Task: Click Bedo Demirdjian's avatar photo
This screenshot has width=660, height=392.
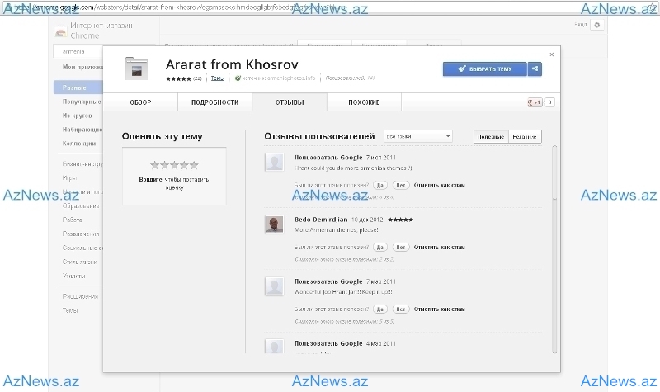Action: click(275, 224)
